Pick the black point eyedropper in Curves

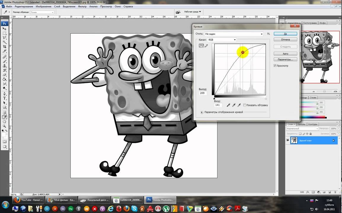pyautogui.click(x=228, y=105)
